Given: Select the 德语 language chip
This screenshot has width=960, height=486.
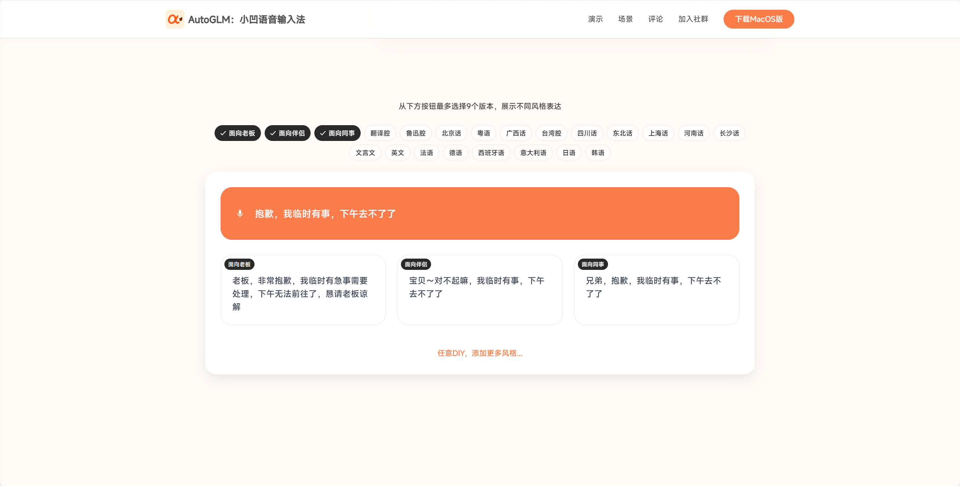Looking at the screenshot, I should [x=456, y=153].
